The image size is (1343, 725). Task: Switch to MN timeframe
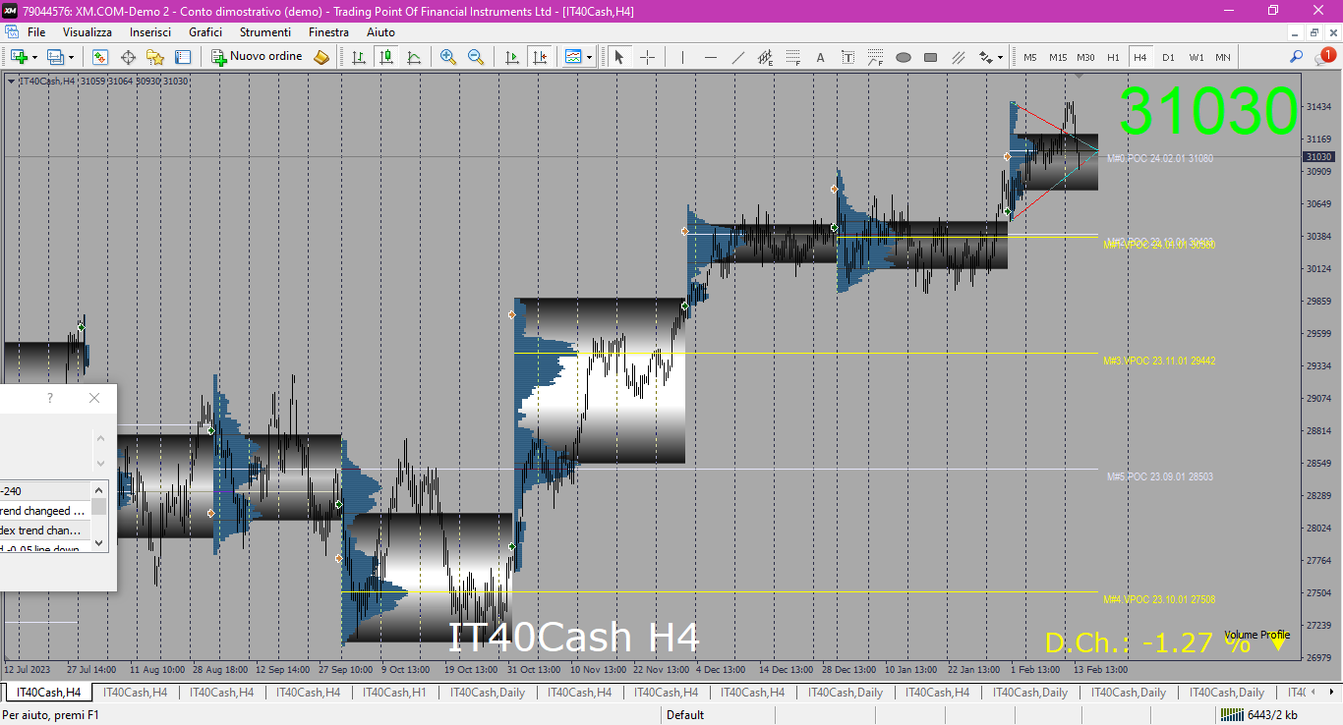click(x=1222, y=57)
